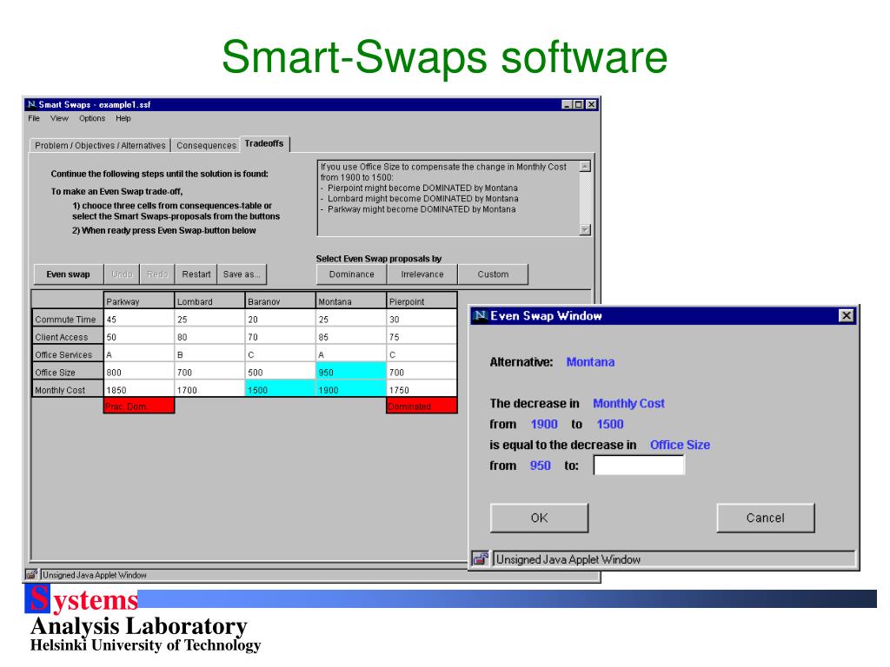Image resolution: width=890 pixels, height=667 pixels.
Task: Open the Help menu
Action: [x=123, y=118]
